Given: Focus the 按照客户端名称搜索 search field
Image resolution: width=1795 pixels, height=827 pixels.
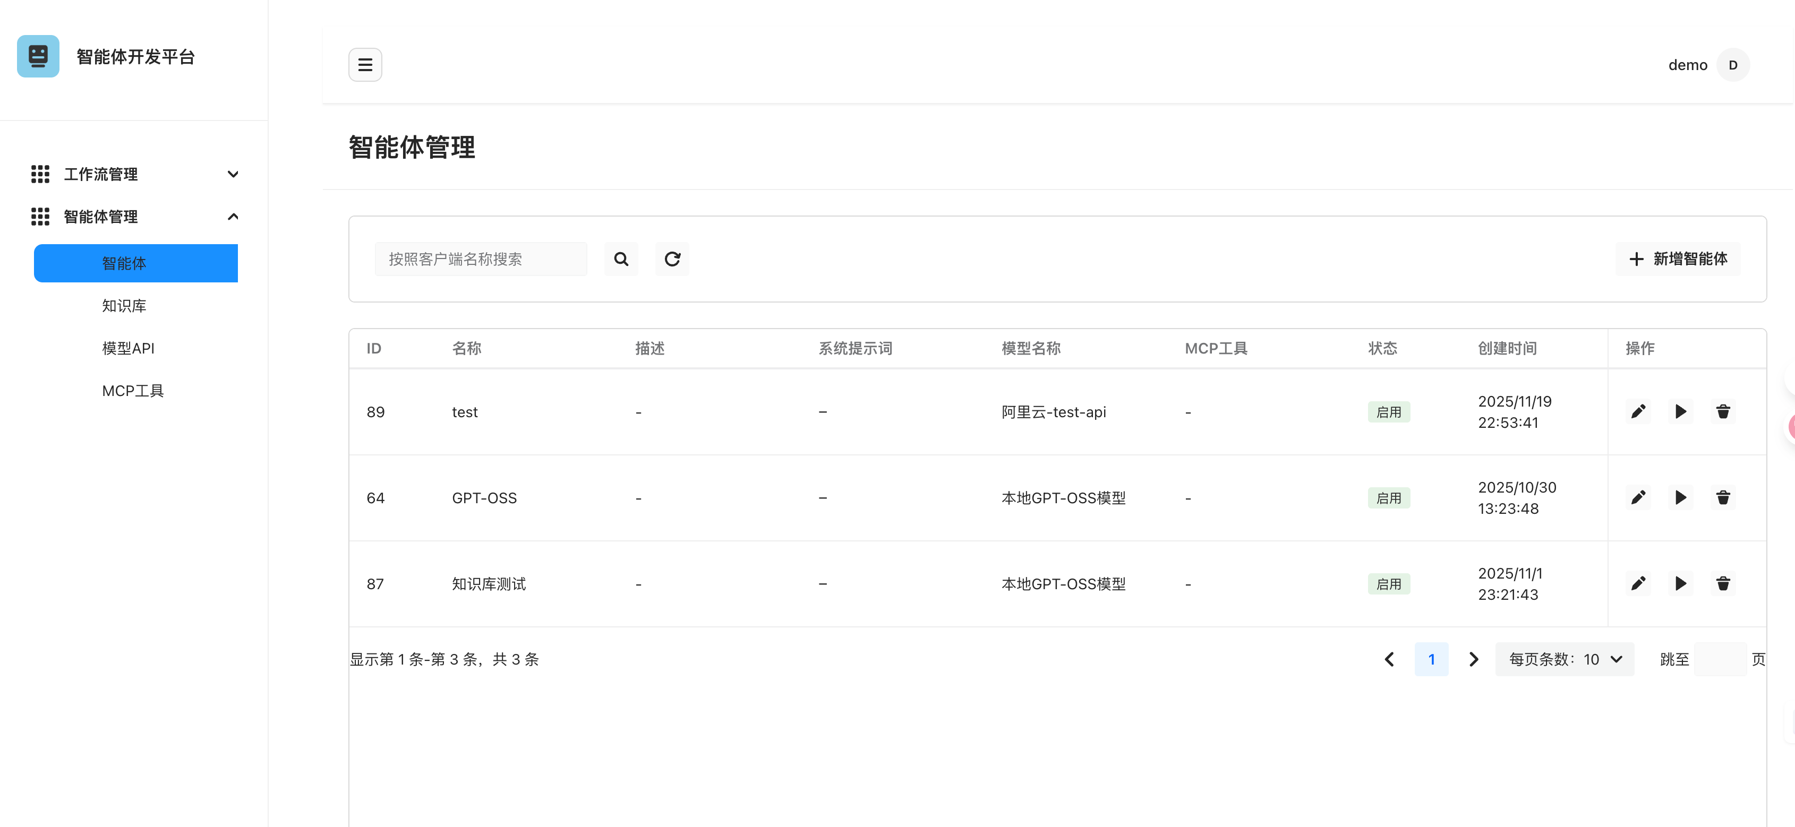Looking at the screenshot, I should tap(481, 259).
